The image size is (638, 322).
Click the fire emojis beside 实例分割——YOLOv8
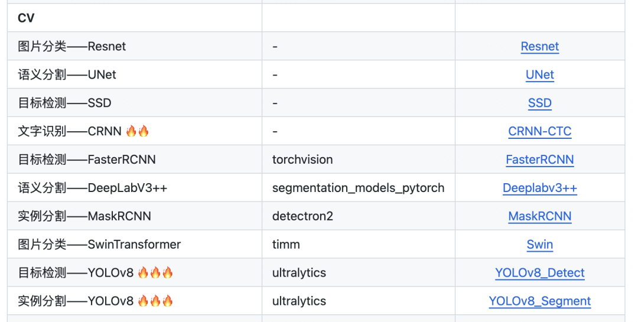(155, 301)
